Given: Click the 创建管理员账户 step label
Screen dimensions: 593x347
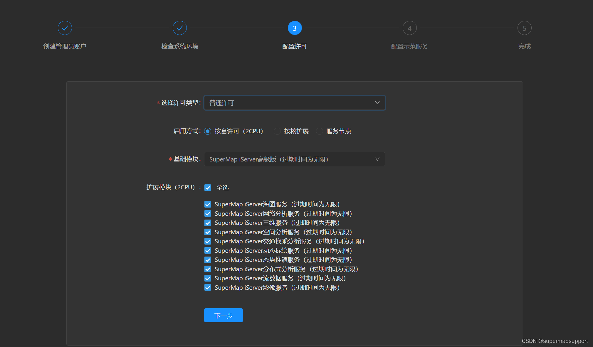Looking at the screenshot, I should click(x=65, y=46).
